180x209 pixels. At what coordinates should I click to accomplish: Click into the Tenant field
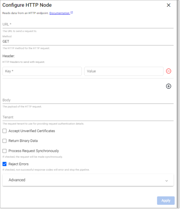(x=88, y=117)
